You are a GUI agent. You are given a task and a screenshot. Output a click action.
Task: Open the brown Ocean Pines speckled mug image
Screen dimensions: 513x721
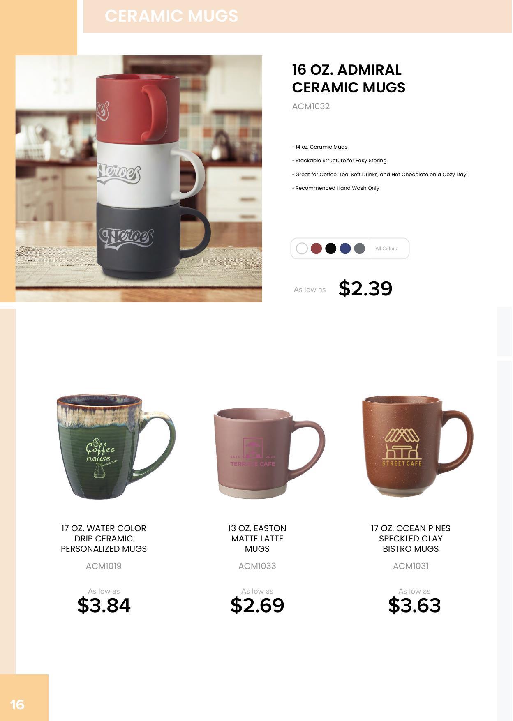pyautogui.click(x=417, y=447)
